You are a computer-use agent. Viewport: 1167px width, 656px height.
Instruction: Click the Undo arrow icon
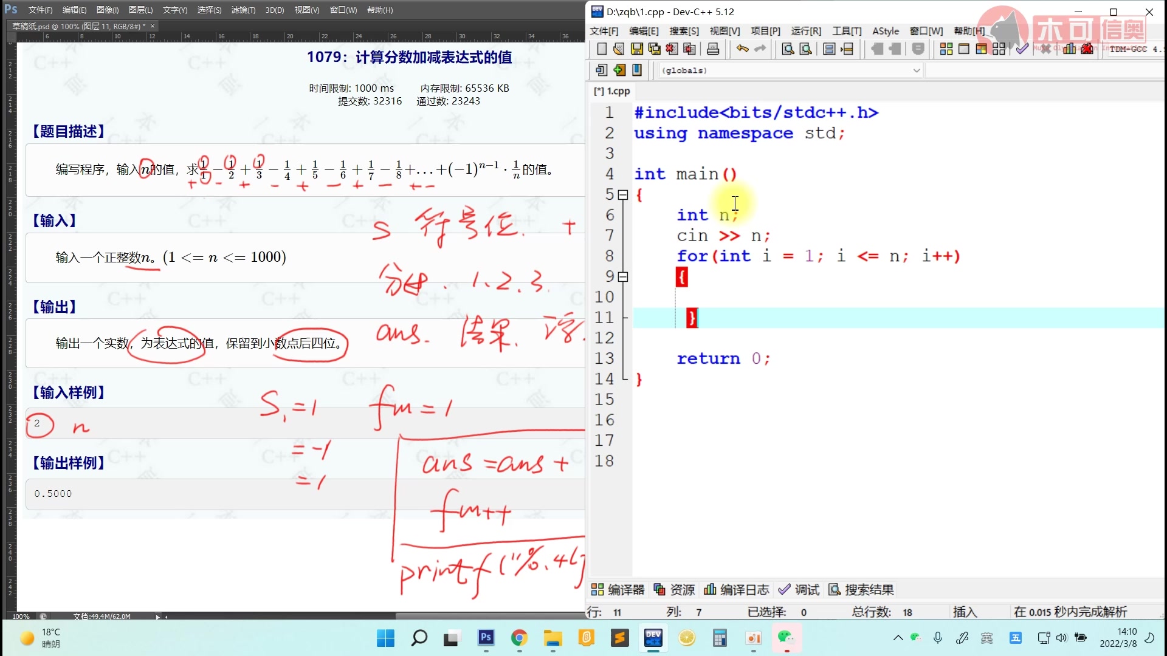742,49
